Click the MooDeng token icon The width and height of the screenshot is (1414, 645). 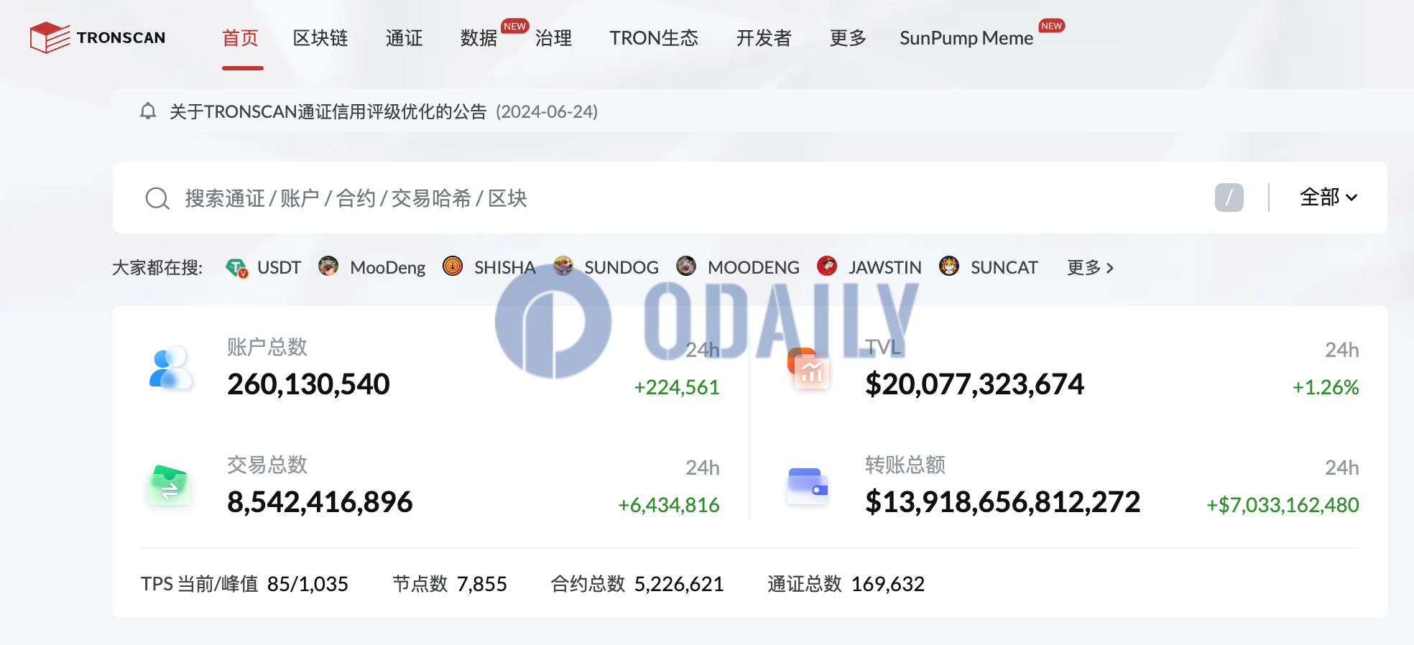pyautogui.click(x=328, y=266)
